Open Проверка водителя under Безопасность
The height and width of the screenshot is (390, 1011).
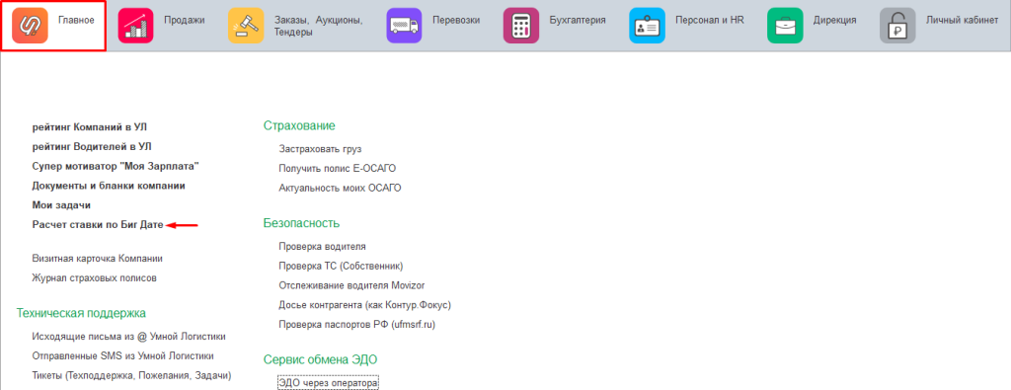323,246
